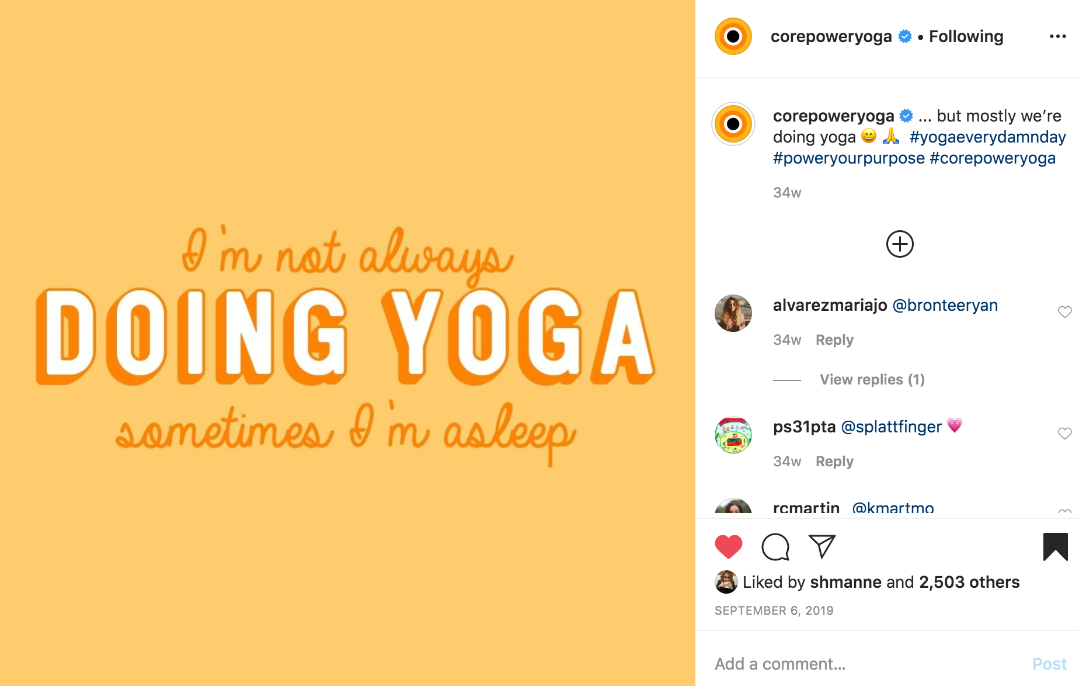Open the @bronteeryan profile mention
This screenshot has width=1079, height=686.
[x=945, y=305]
